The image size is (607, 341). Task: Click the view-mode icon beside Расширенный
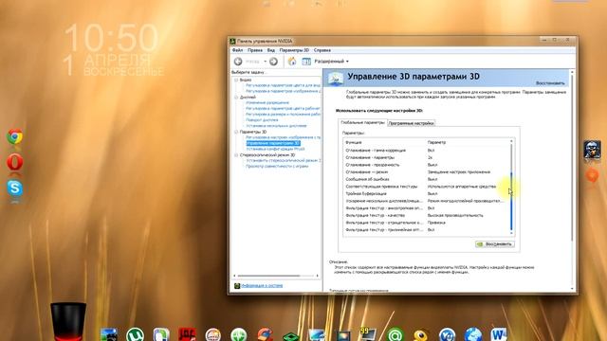[306, 61]
